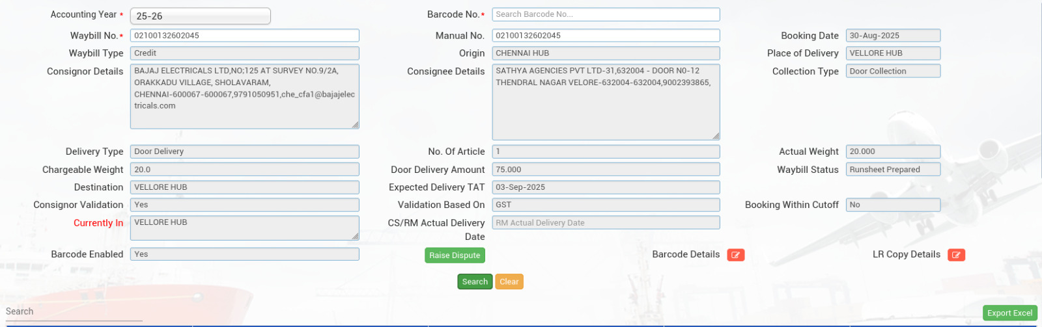1042x327 pixels.
Task: Click resize grip of Currently In box
Action: tap(355, 237)
